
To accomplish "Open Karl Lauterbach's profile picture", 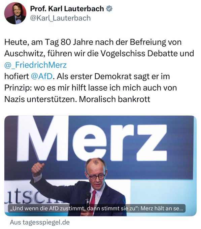I will 15,13.
